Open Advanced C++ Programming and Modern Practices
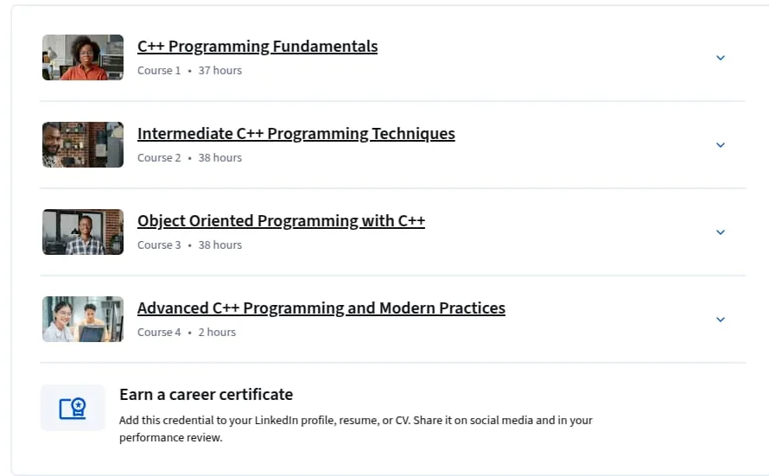This screenshot has height=476, width=769. (x=321, y=308)
